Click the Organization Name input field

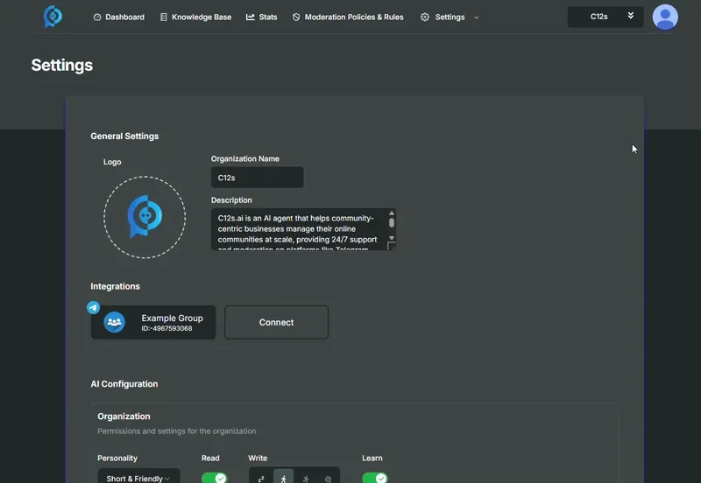257,178
